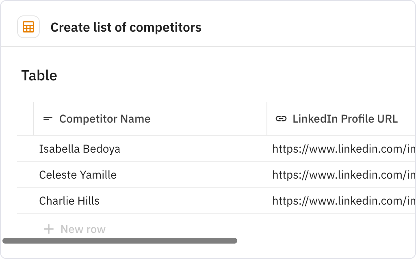
Task: Select the LinkedIn Profile URL column header
Action: [x=345, y=119]
